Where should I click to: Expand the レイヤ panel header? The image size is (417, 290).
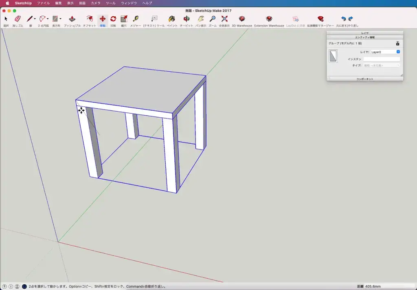pos(365,33)
